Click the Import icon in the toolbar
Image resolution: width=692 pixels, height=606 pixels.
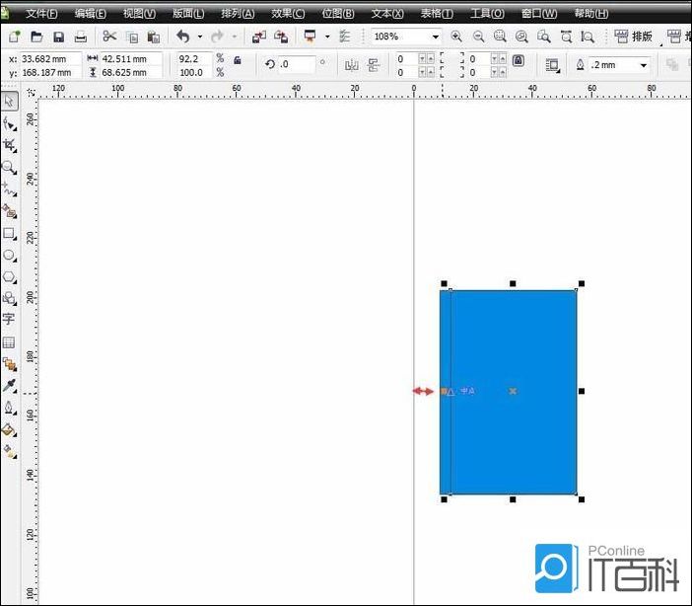click(259, 37)
